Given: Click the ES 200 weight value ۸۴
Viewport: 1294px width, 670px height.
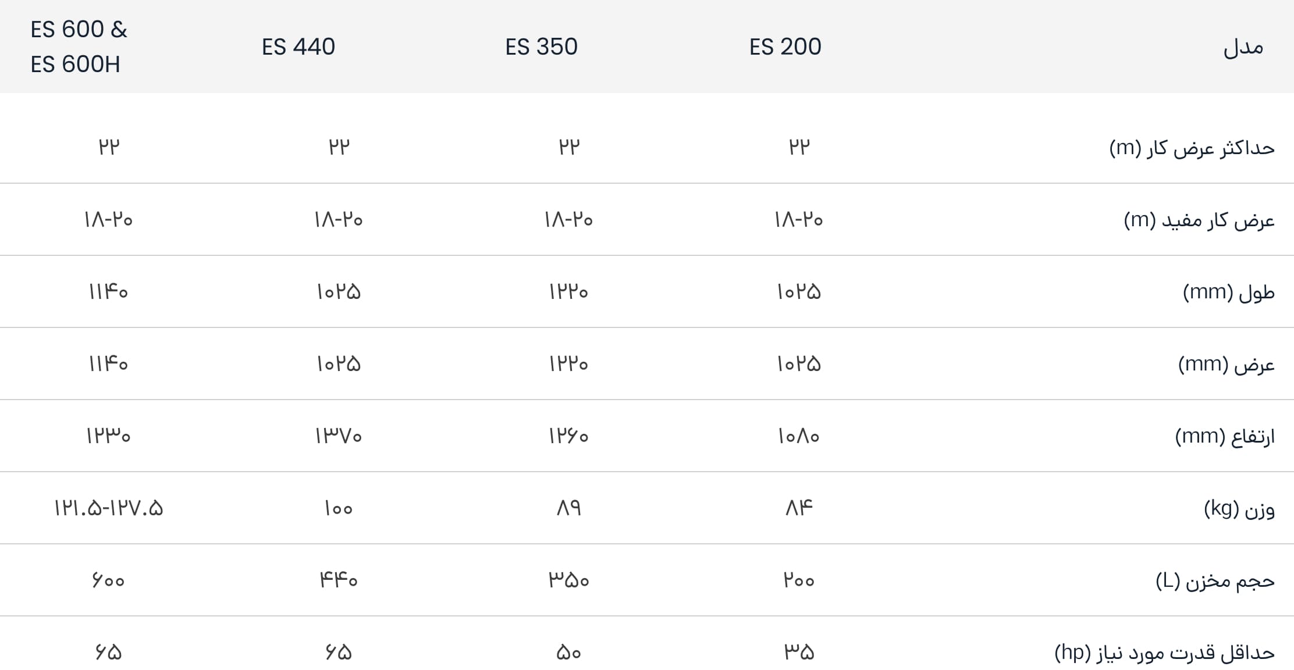Looking at the screenshot, I should (799, 508).
